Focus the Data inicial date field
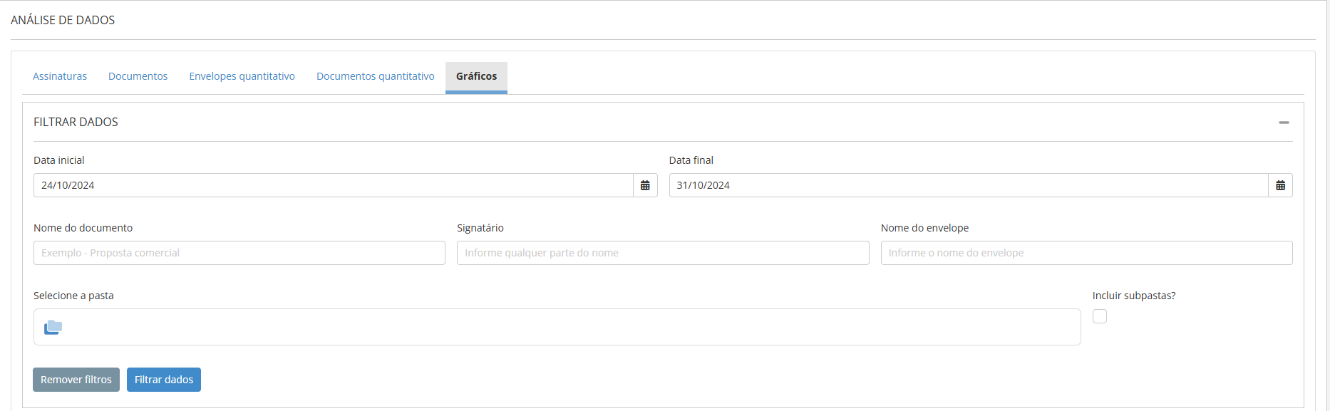Viewport: 1330px width, 411px height. pos(333,185)
